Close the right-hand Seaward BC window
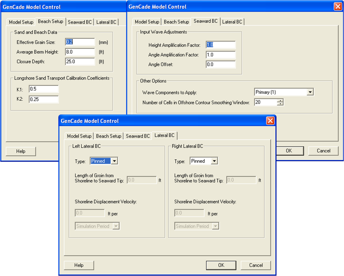Viewport: 344px width, 276px height. [x=338, y=6]
